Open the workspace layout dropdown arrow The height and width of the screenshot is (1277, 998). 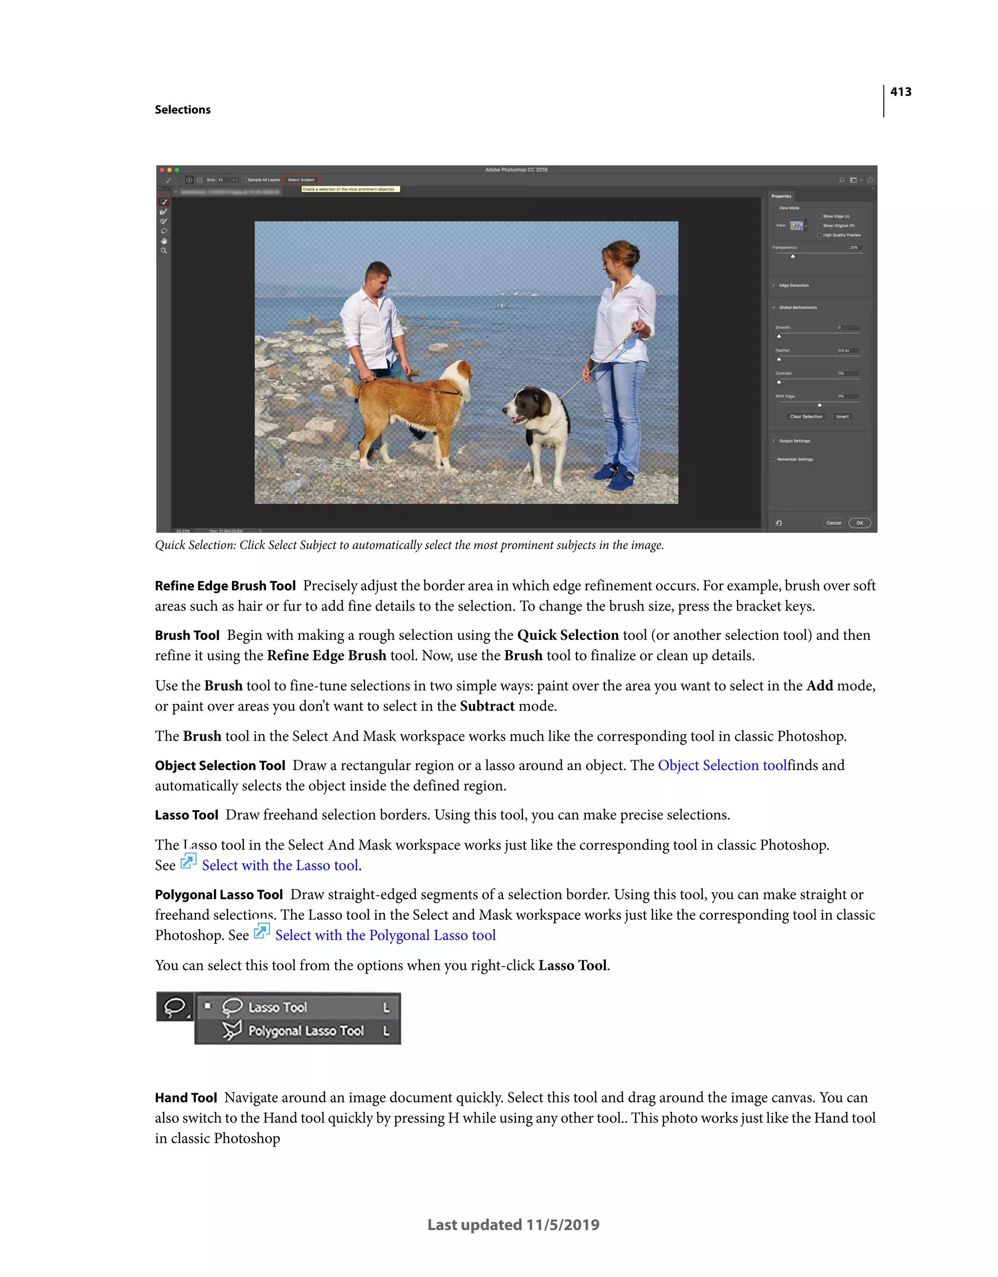(861, 180)
